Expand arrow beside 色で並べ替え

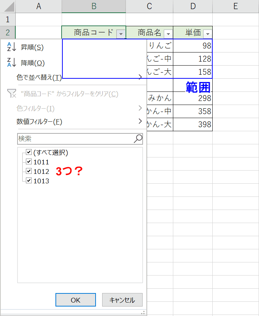coord(140,77)
